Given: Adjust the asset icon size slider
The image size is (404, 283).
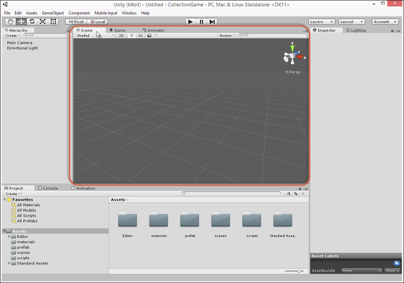Looking at the screenshot, I should 299,271.
